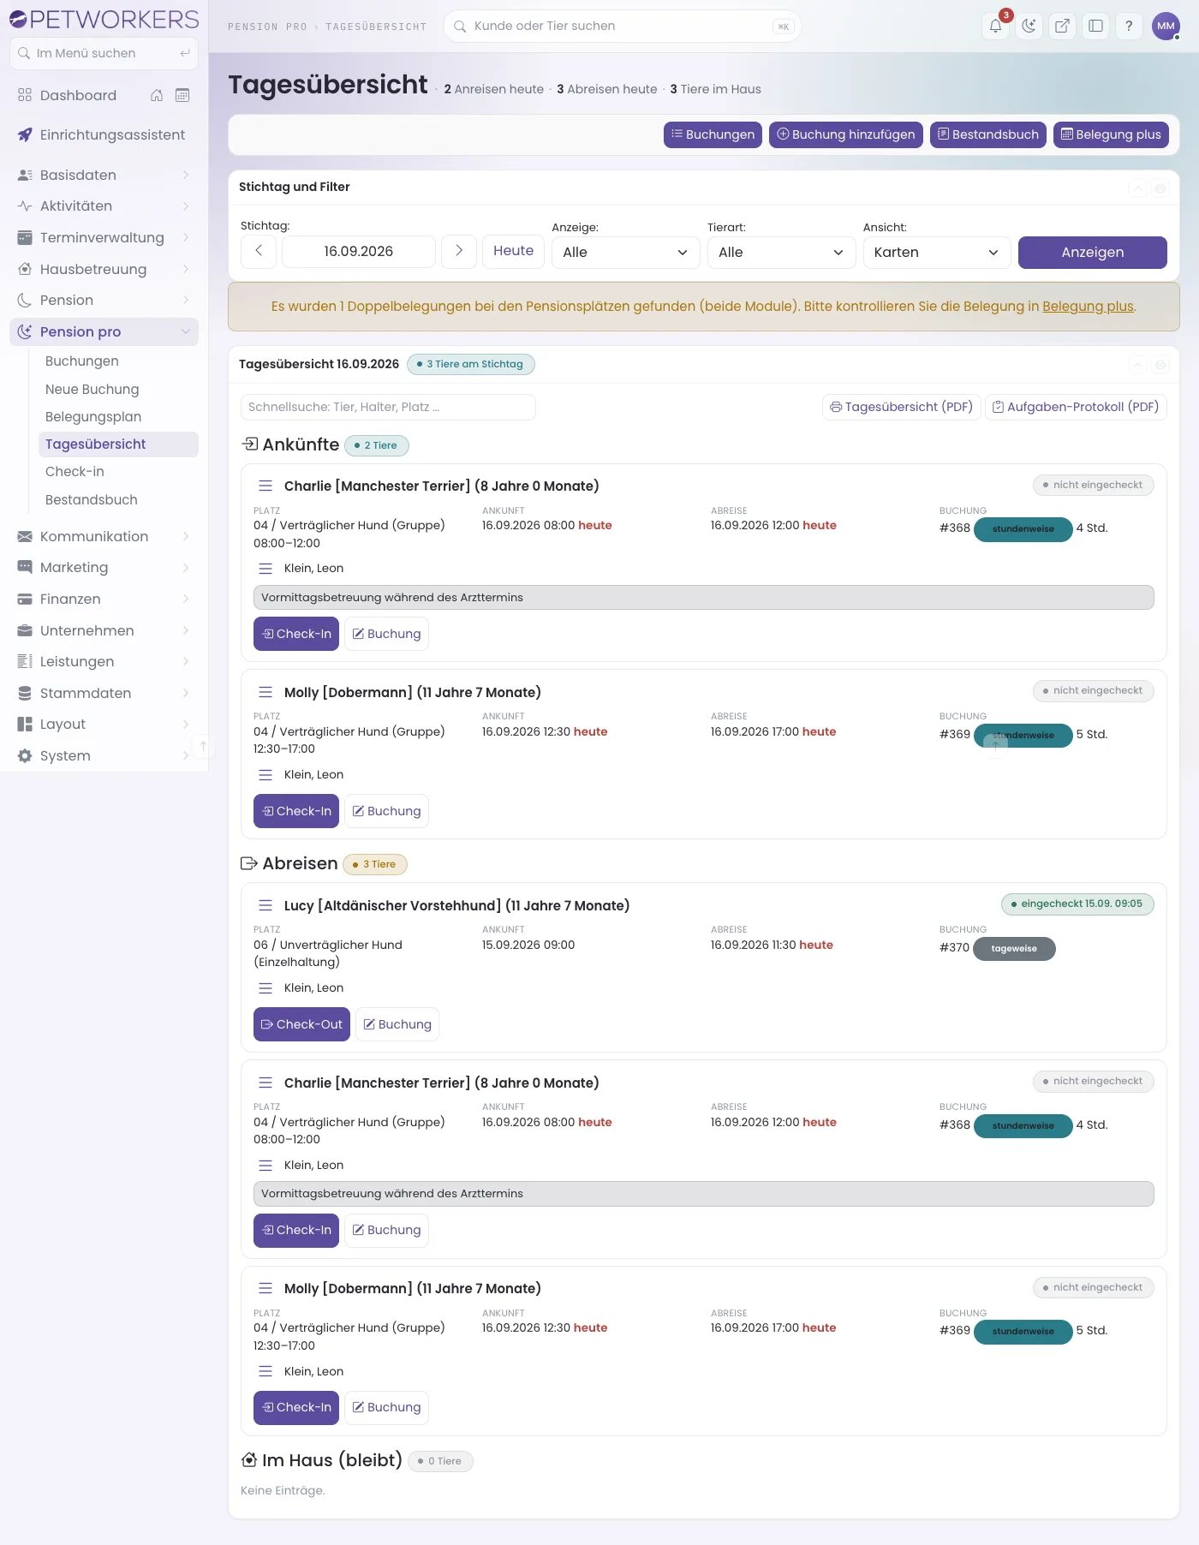Click the home icon beside Dashboard
The image size is (1199, 1545).
[x=157, y=95]
